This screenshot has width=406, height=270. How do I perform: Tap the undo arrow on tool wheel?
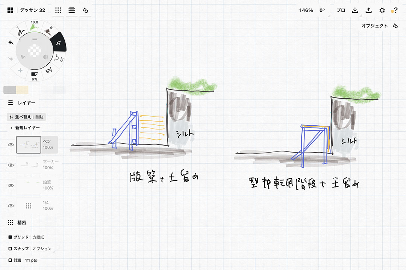11,43
